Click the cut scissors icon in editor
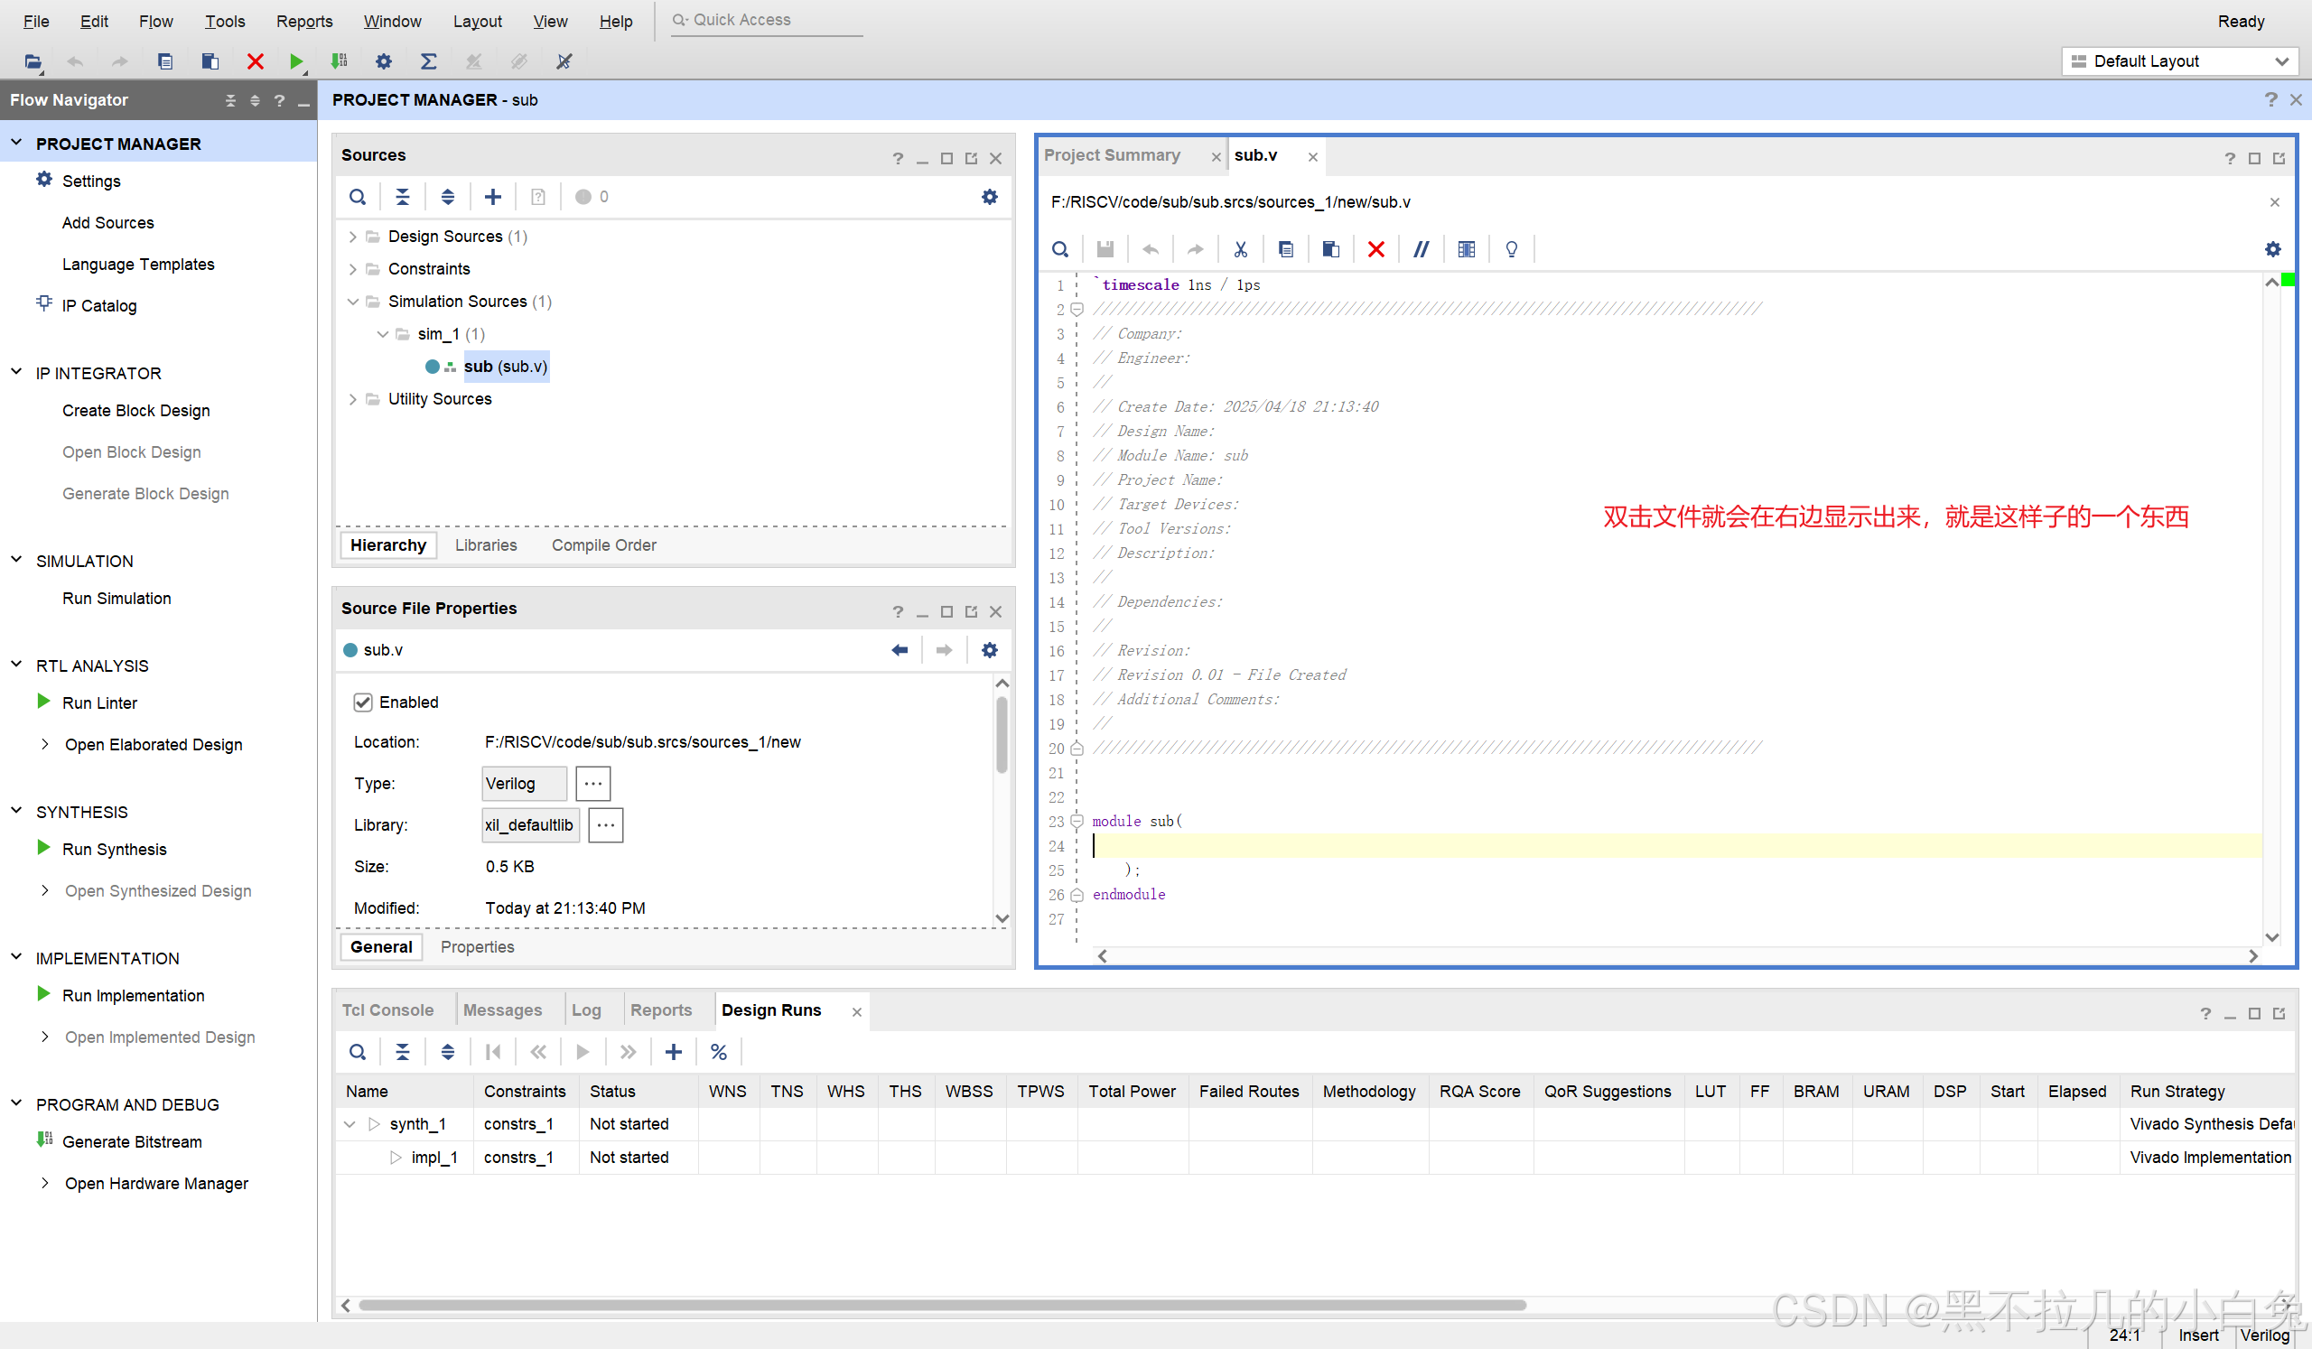The width and height of the screenshot is (2312, 1349). [1240, 249]
